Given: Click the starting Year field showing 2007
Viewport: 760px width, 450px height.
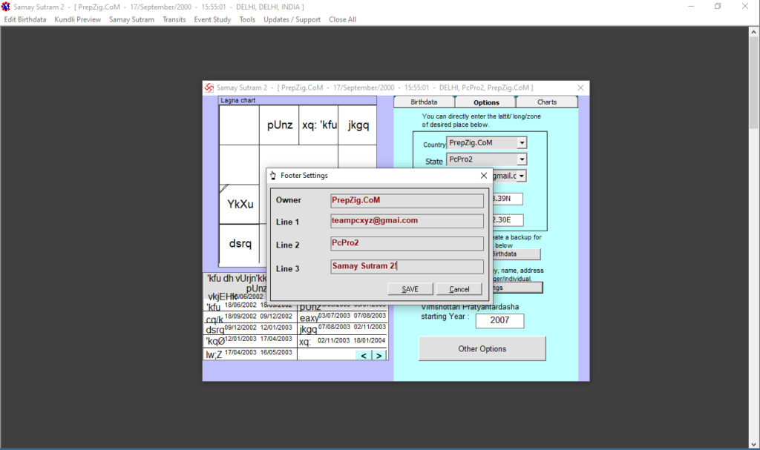Looking at the screenshot, I should [499, 320].
